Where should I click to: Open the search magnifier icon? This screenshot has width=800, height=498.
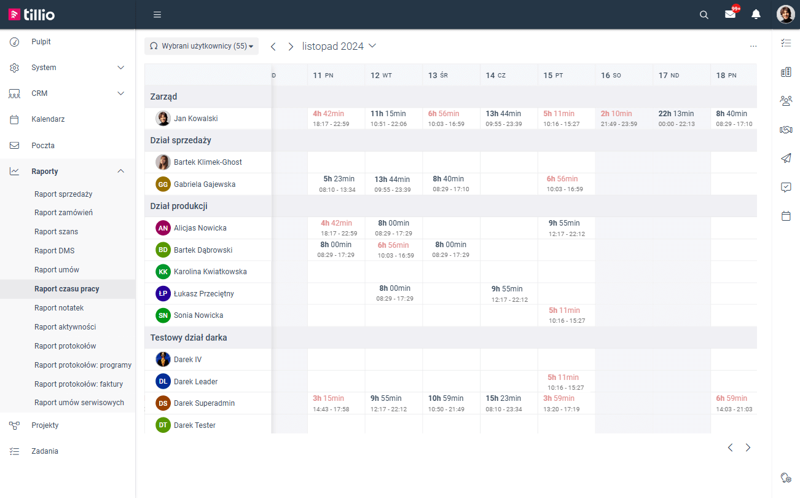[x=704, y=15]
